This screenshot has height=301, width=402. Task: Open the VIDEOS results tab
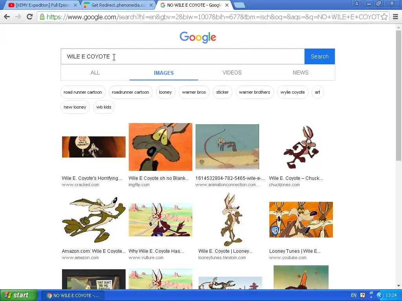(x=232, y=73)
